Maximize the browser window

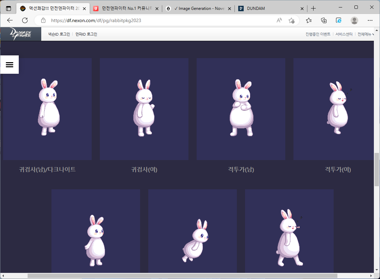(x=356, y=7)
